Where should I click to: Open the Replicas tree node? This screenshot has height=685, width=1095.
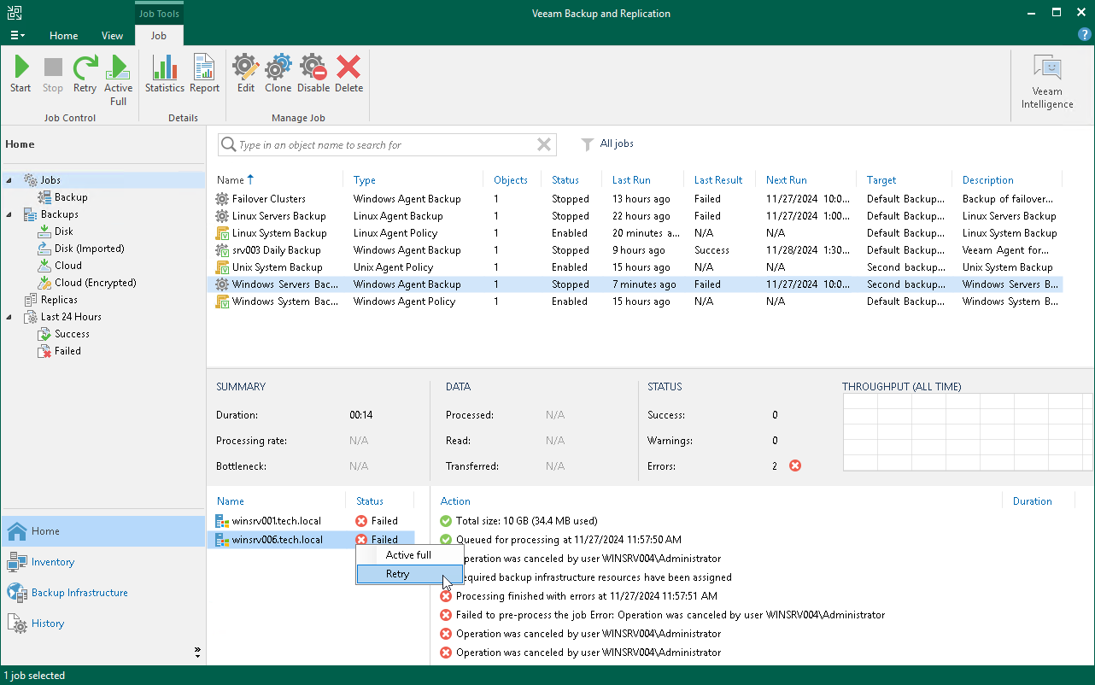59,300
